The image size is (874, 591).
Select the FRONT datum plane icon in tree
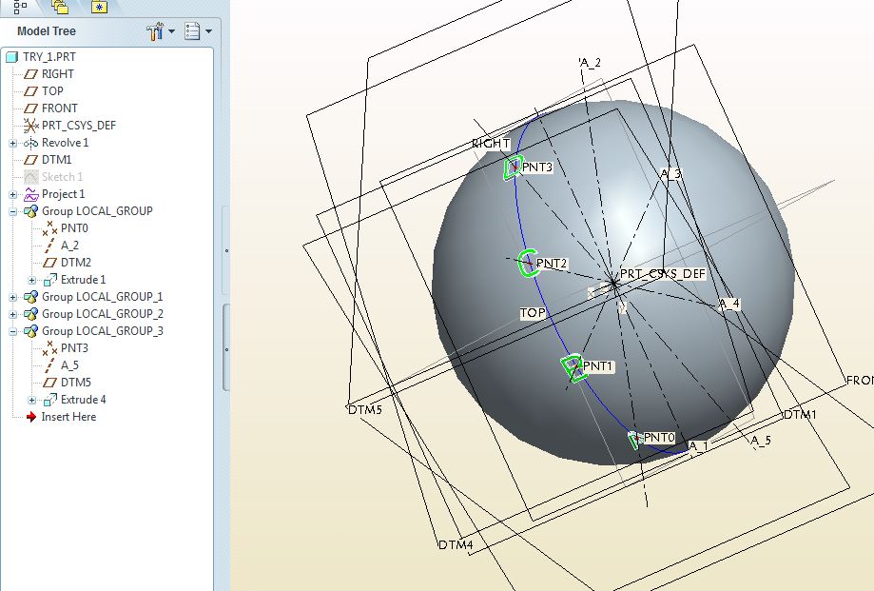coord(30,108)
